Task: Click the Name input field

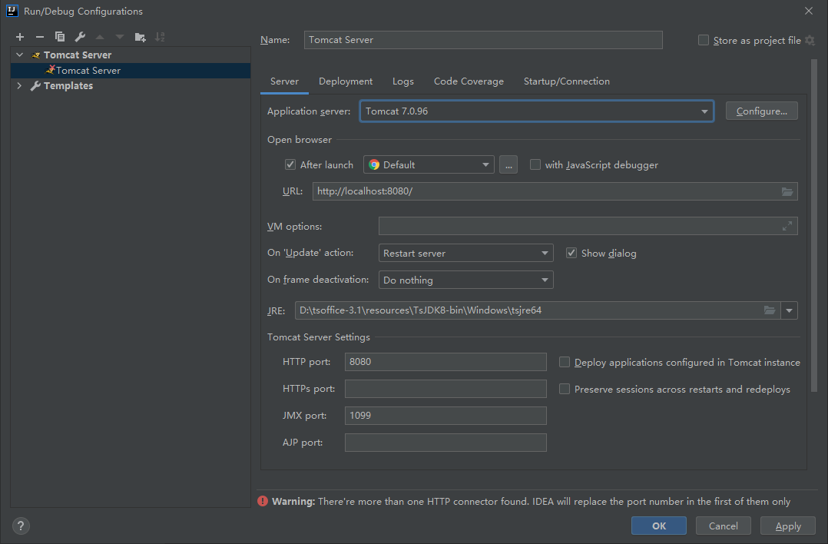Action: [483, 40]
